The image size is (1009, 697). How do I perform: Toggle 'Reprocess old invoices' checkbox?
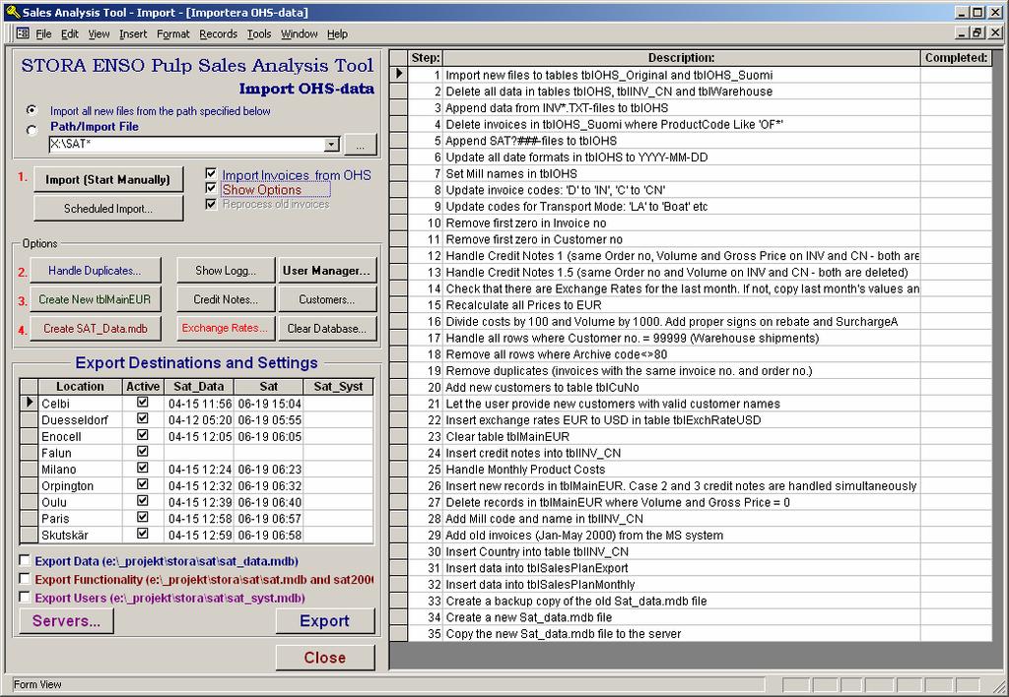(211, 204)
